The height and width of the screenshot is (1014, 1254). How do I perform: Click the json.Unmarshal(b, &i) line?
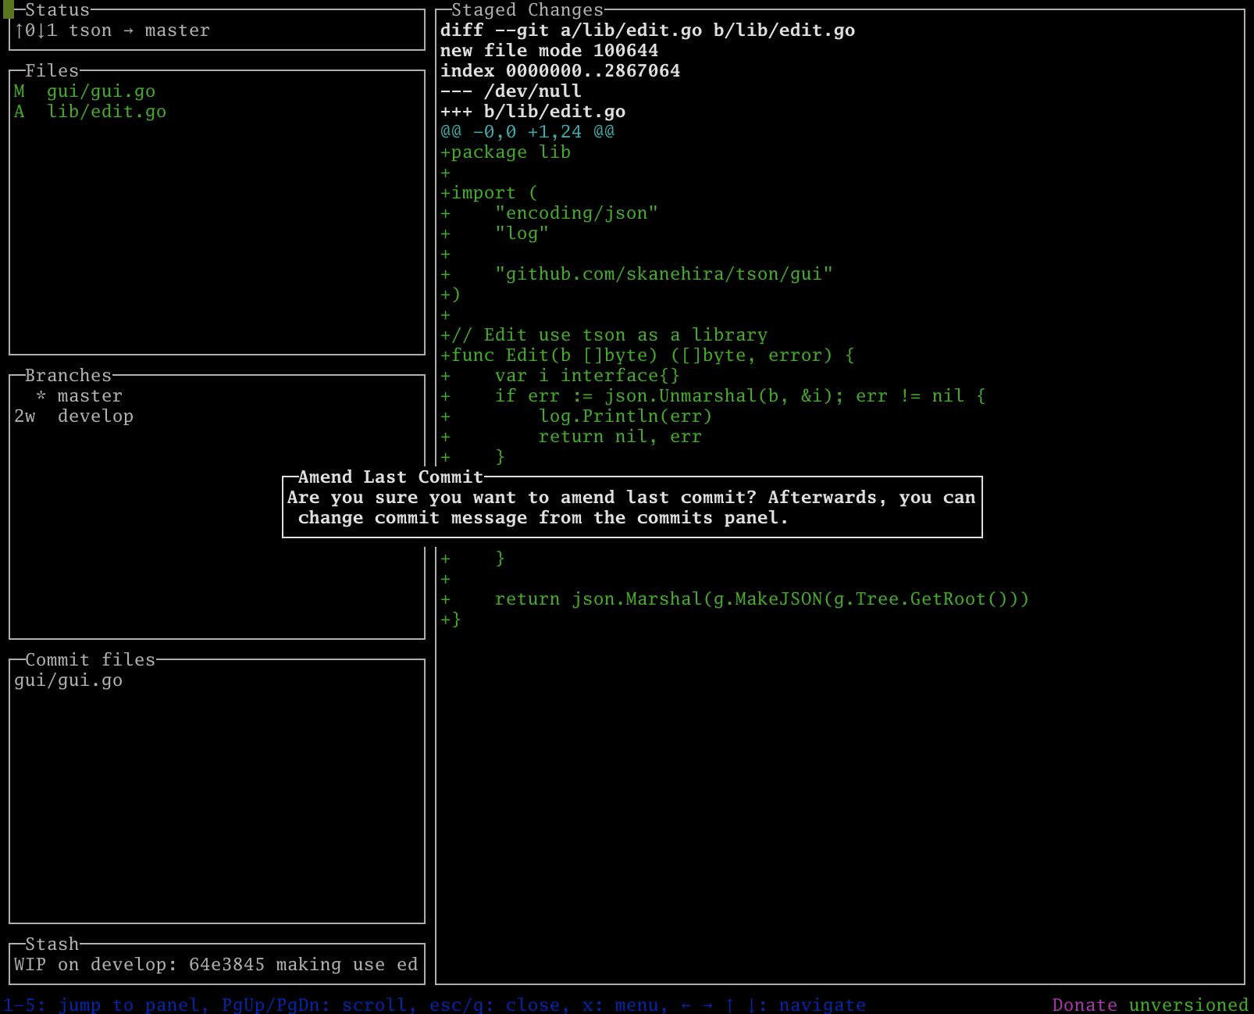[x=714, y=396]
